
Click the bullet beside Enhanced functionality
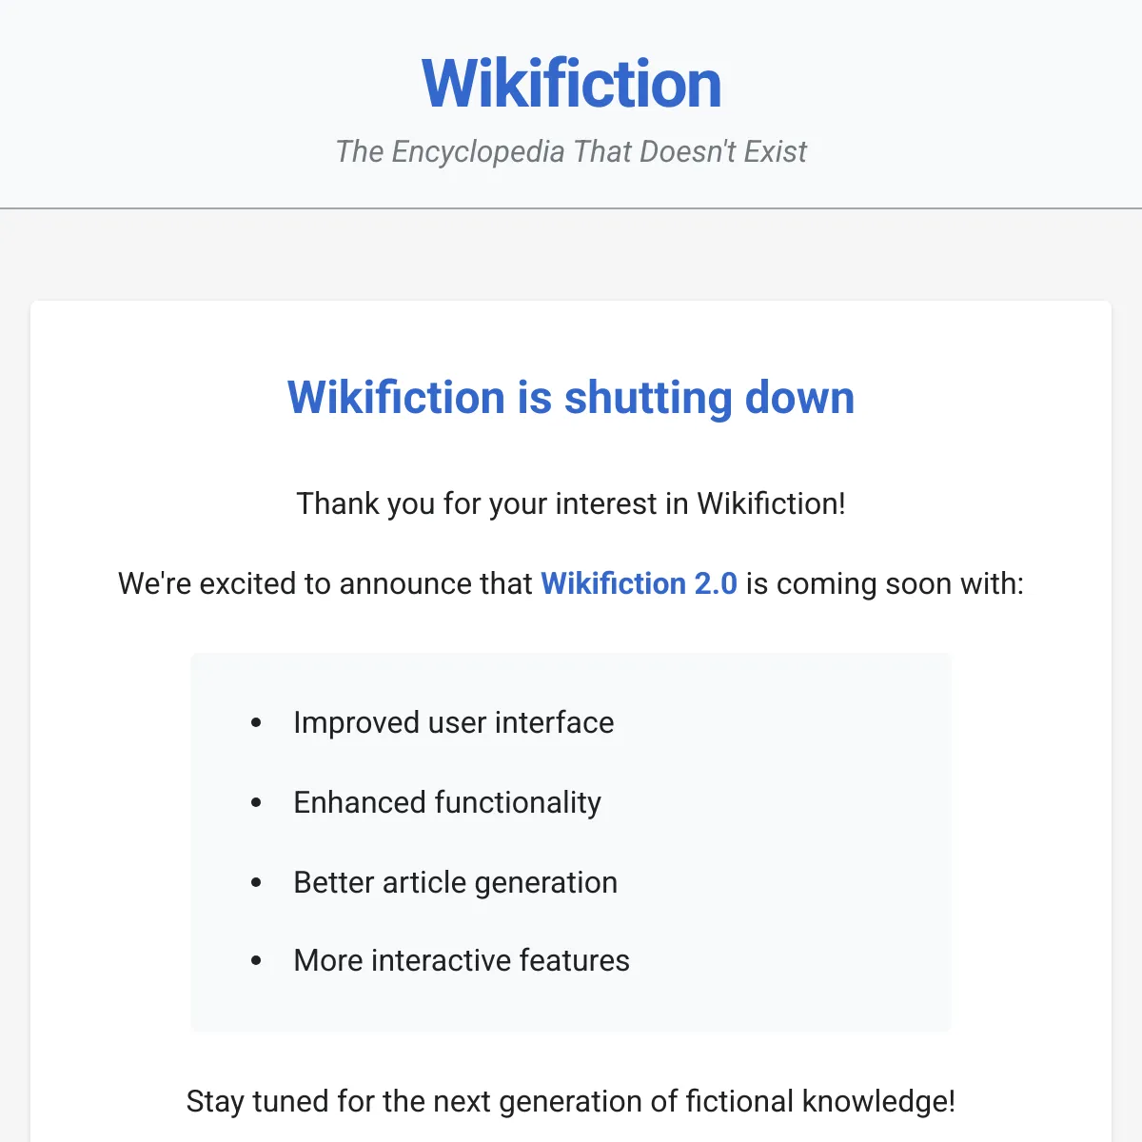click(x=256, y=803)
